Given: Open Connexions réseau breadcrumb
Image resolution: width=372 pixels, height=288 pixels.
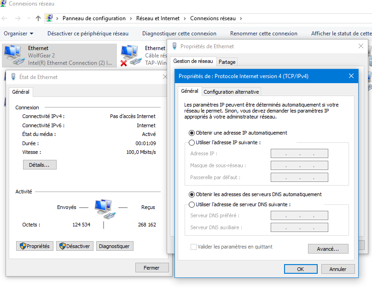Looking at the screenshot, I should click(x=213, y=18).
